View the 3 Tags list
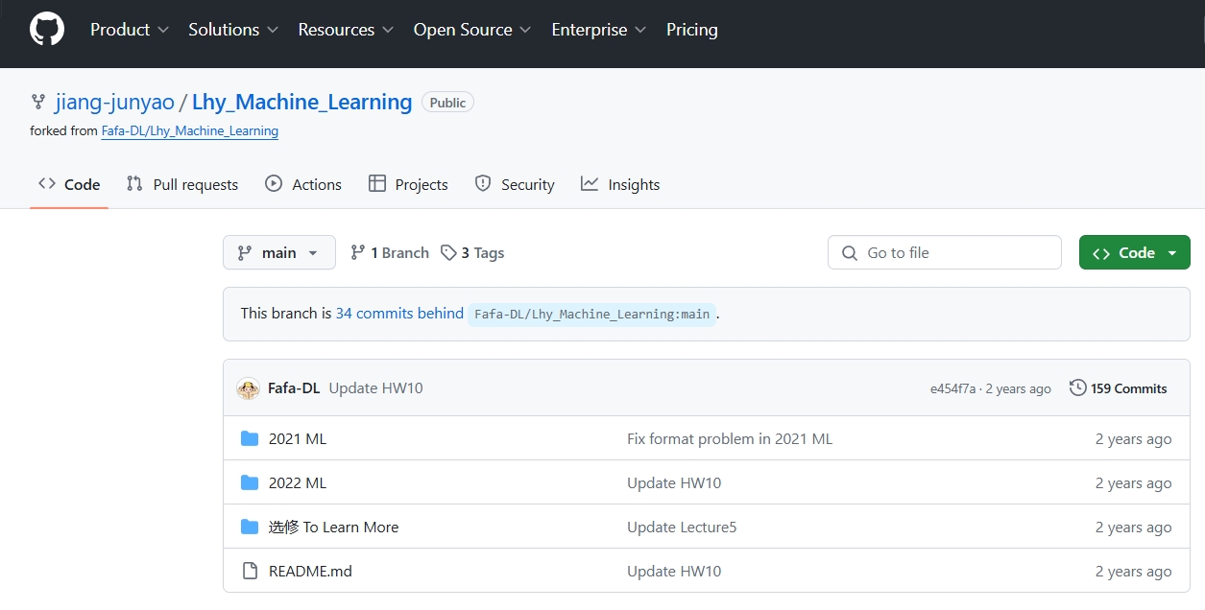1205x610 pixels. 472,252
